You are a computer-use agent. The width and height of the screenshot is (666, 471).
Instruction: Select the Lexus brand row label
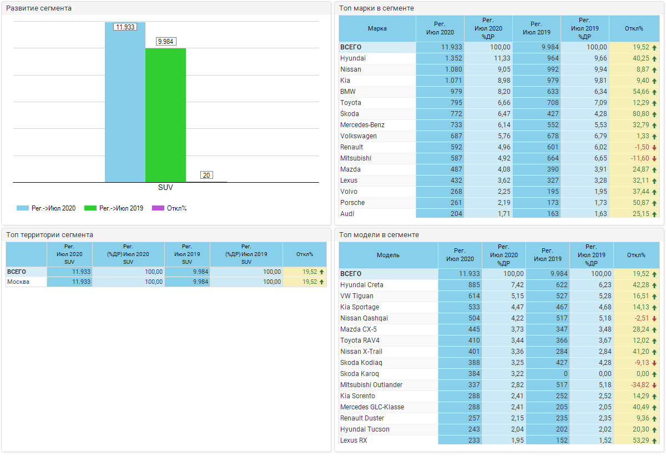[x=349, y=181]
